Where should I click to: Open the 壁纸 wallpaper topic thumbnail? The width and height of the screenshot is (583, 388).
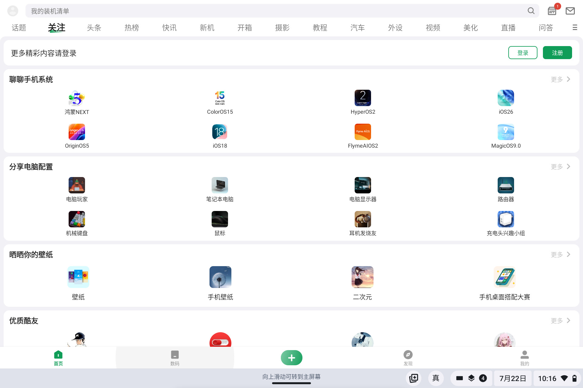[78, 277]
